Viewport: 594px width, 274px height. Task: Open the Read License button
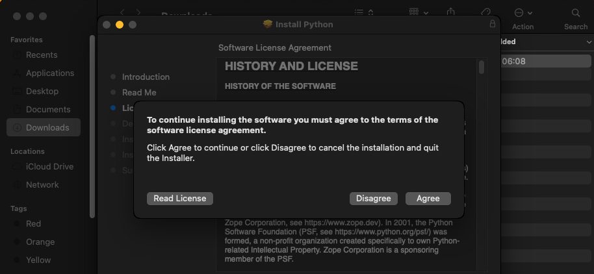coord(180,198)
